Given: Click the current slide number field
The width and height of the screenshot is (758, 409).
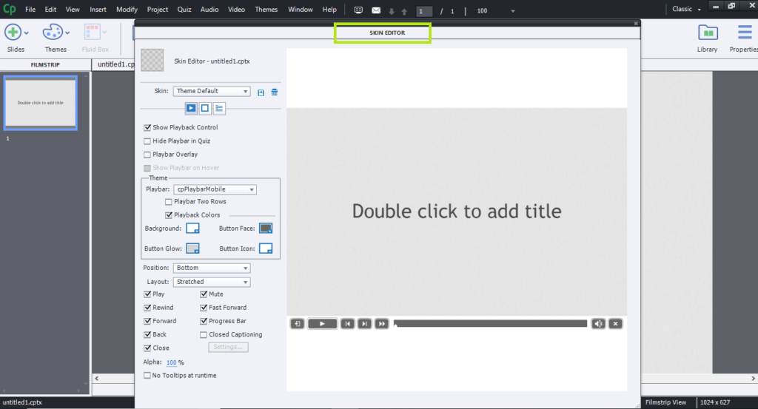Looking at the screenshot, I should (x=424, y=11).
